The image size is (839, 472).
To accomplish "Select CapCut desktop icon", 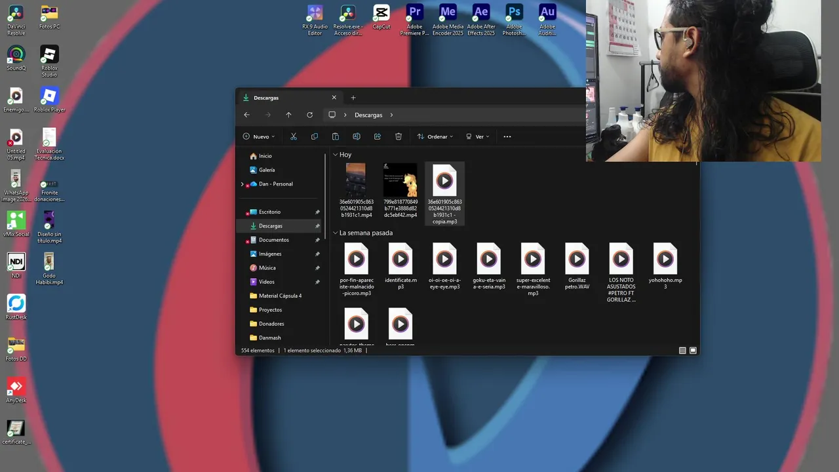I will (x=381, y=18).
